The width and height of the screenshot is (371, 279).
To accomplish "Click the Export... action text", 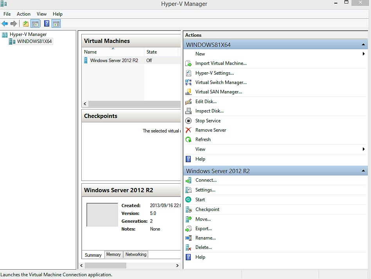I will pos(203,229).
